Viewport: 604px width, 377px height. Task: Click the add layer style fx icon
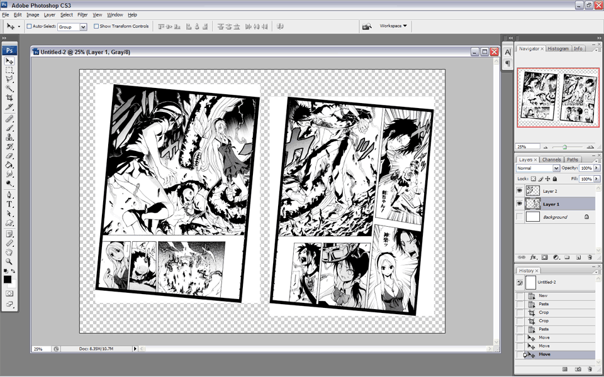533,257
